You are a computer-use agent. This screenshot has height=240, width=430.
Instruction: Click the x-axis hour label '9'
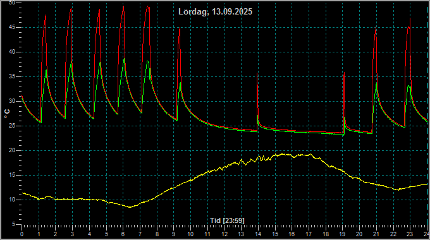click(174, 234)
